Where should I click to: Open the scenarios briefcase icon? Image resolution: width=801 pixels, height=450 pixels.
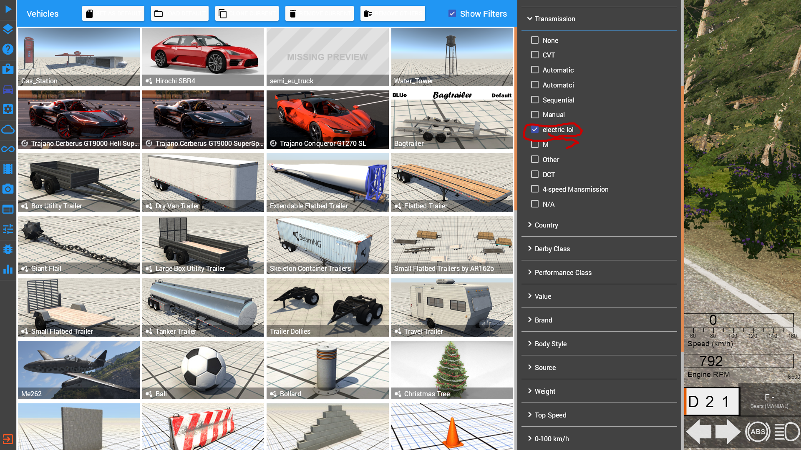[x=8, y=69]
